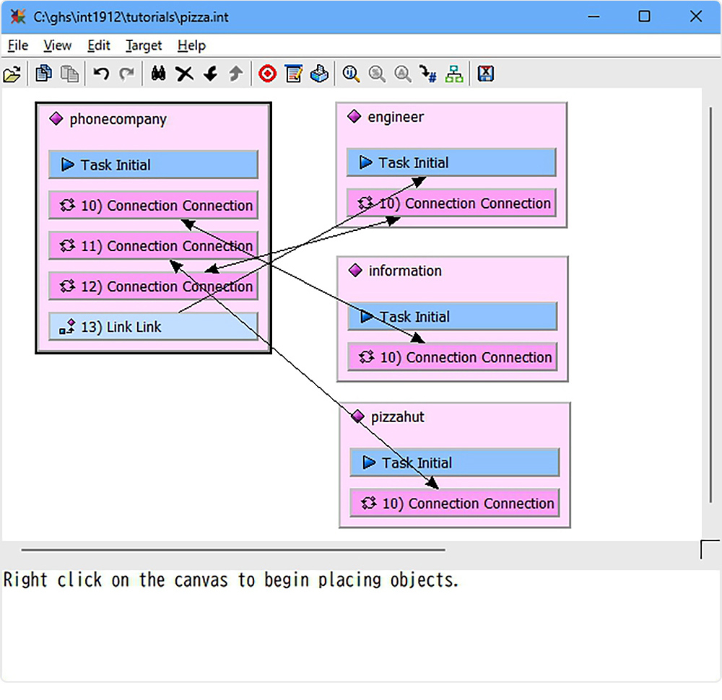Open the File menu
Screen dimensions: 722x700
coord(18,45)
